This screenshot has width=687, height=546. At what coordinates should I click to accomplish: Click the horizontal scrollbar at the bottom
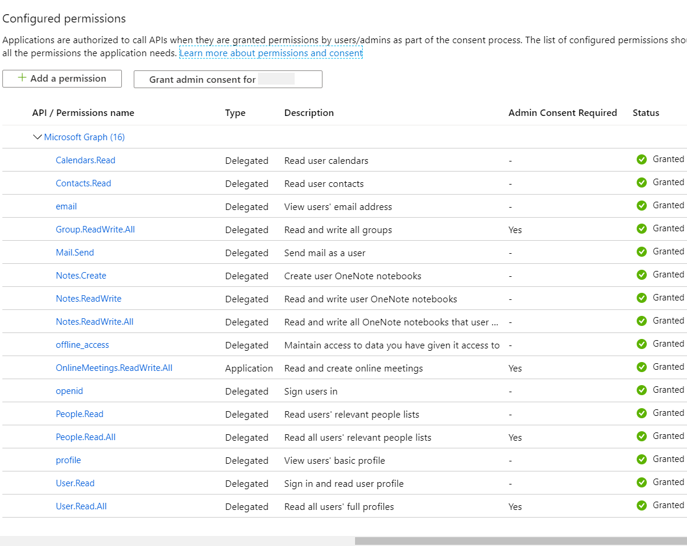(521, 541)
